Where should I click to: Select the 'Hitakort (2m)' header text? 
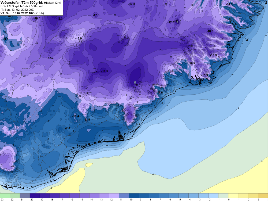(53, 3)
